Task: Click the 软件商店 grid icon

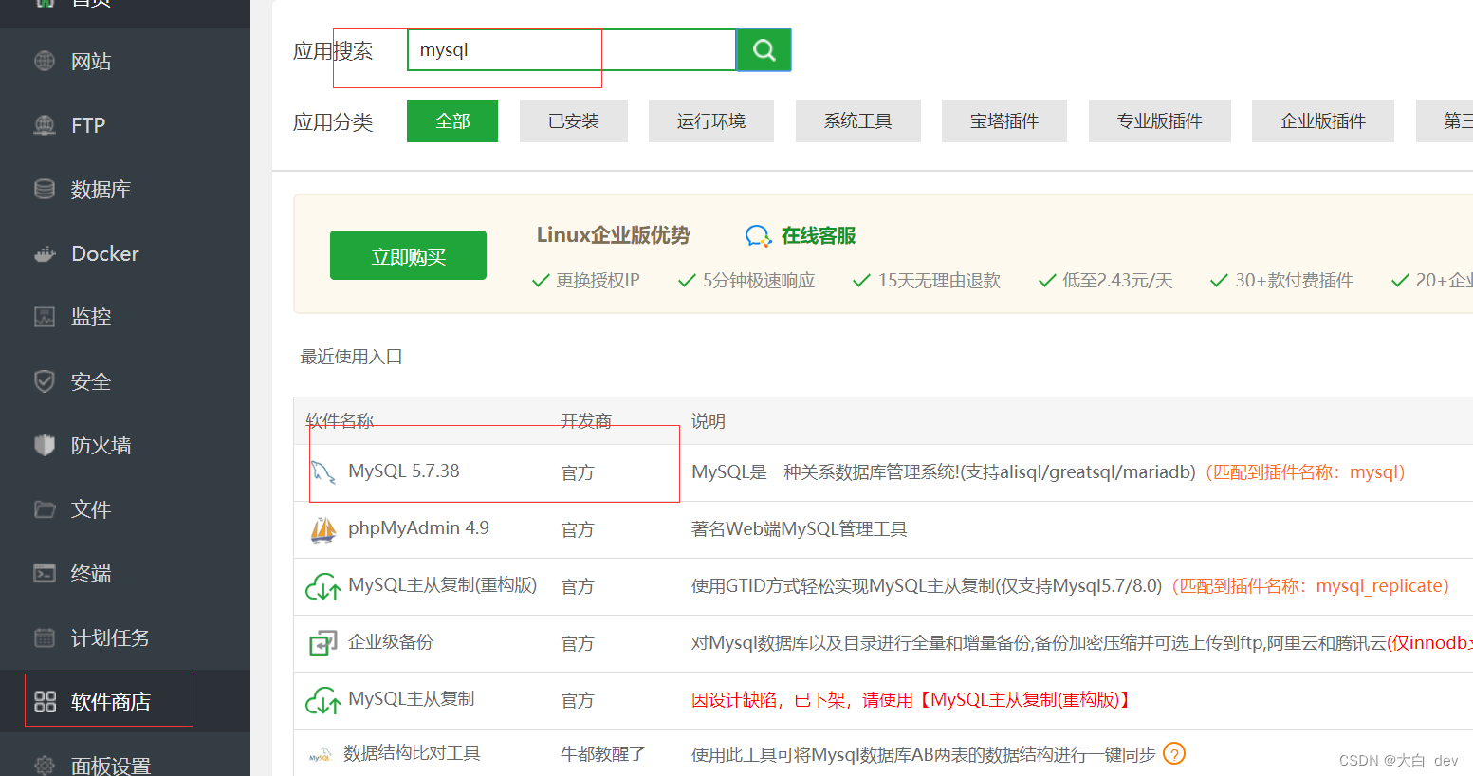Action: pyautogui.click(x=45, y=701)
